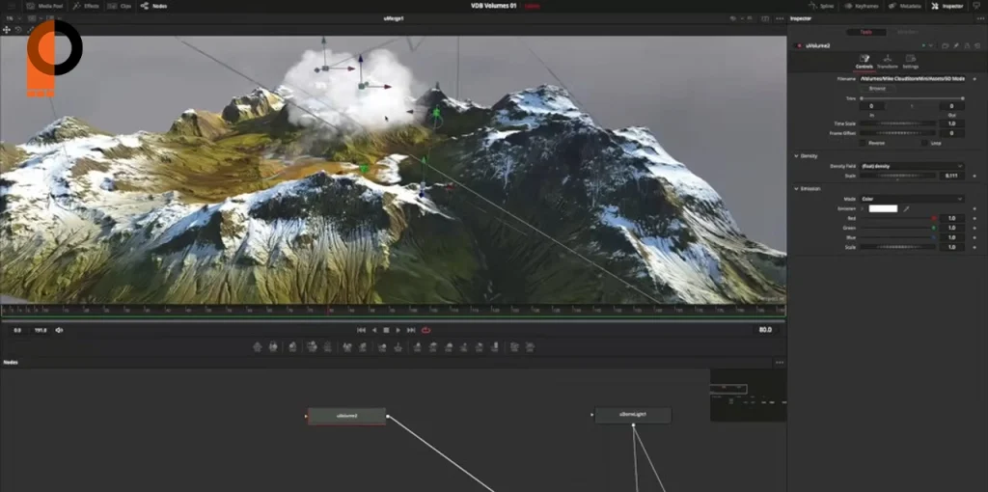Toggle the Nodes panel button
The image size is (988, 492).
(x=153, y=6)
